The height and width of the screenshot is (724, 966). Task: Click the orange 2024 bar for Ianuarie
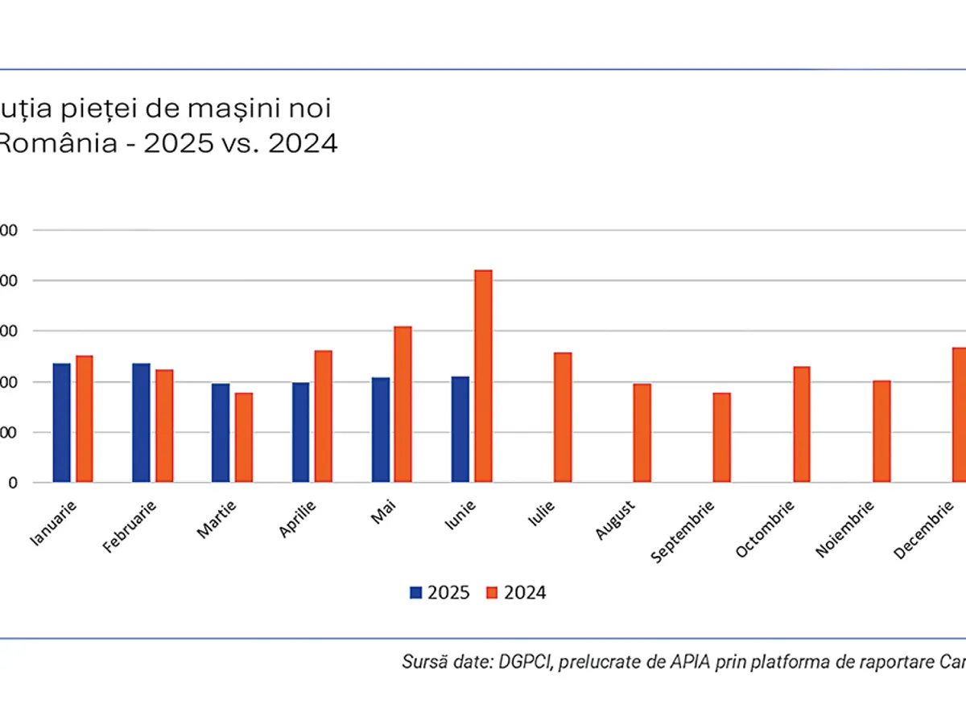pos(85,418)
